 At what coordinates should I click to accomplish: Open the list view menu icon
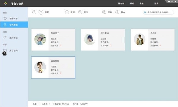[x=34, y=12]
